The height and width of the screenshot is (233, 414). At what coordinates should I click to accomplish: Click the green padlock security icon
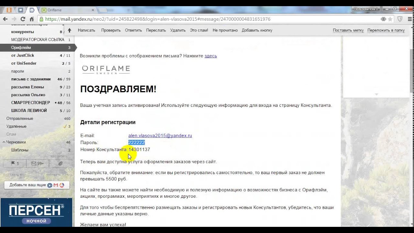coord(42,19)
